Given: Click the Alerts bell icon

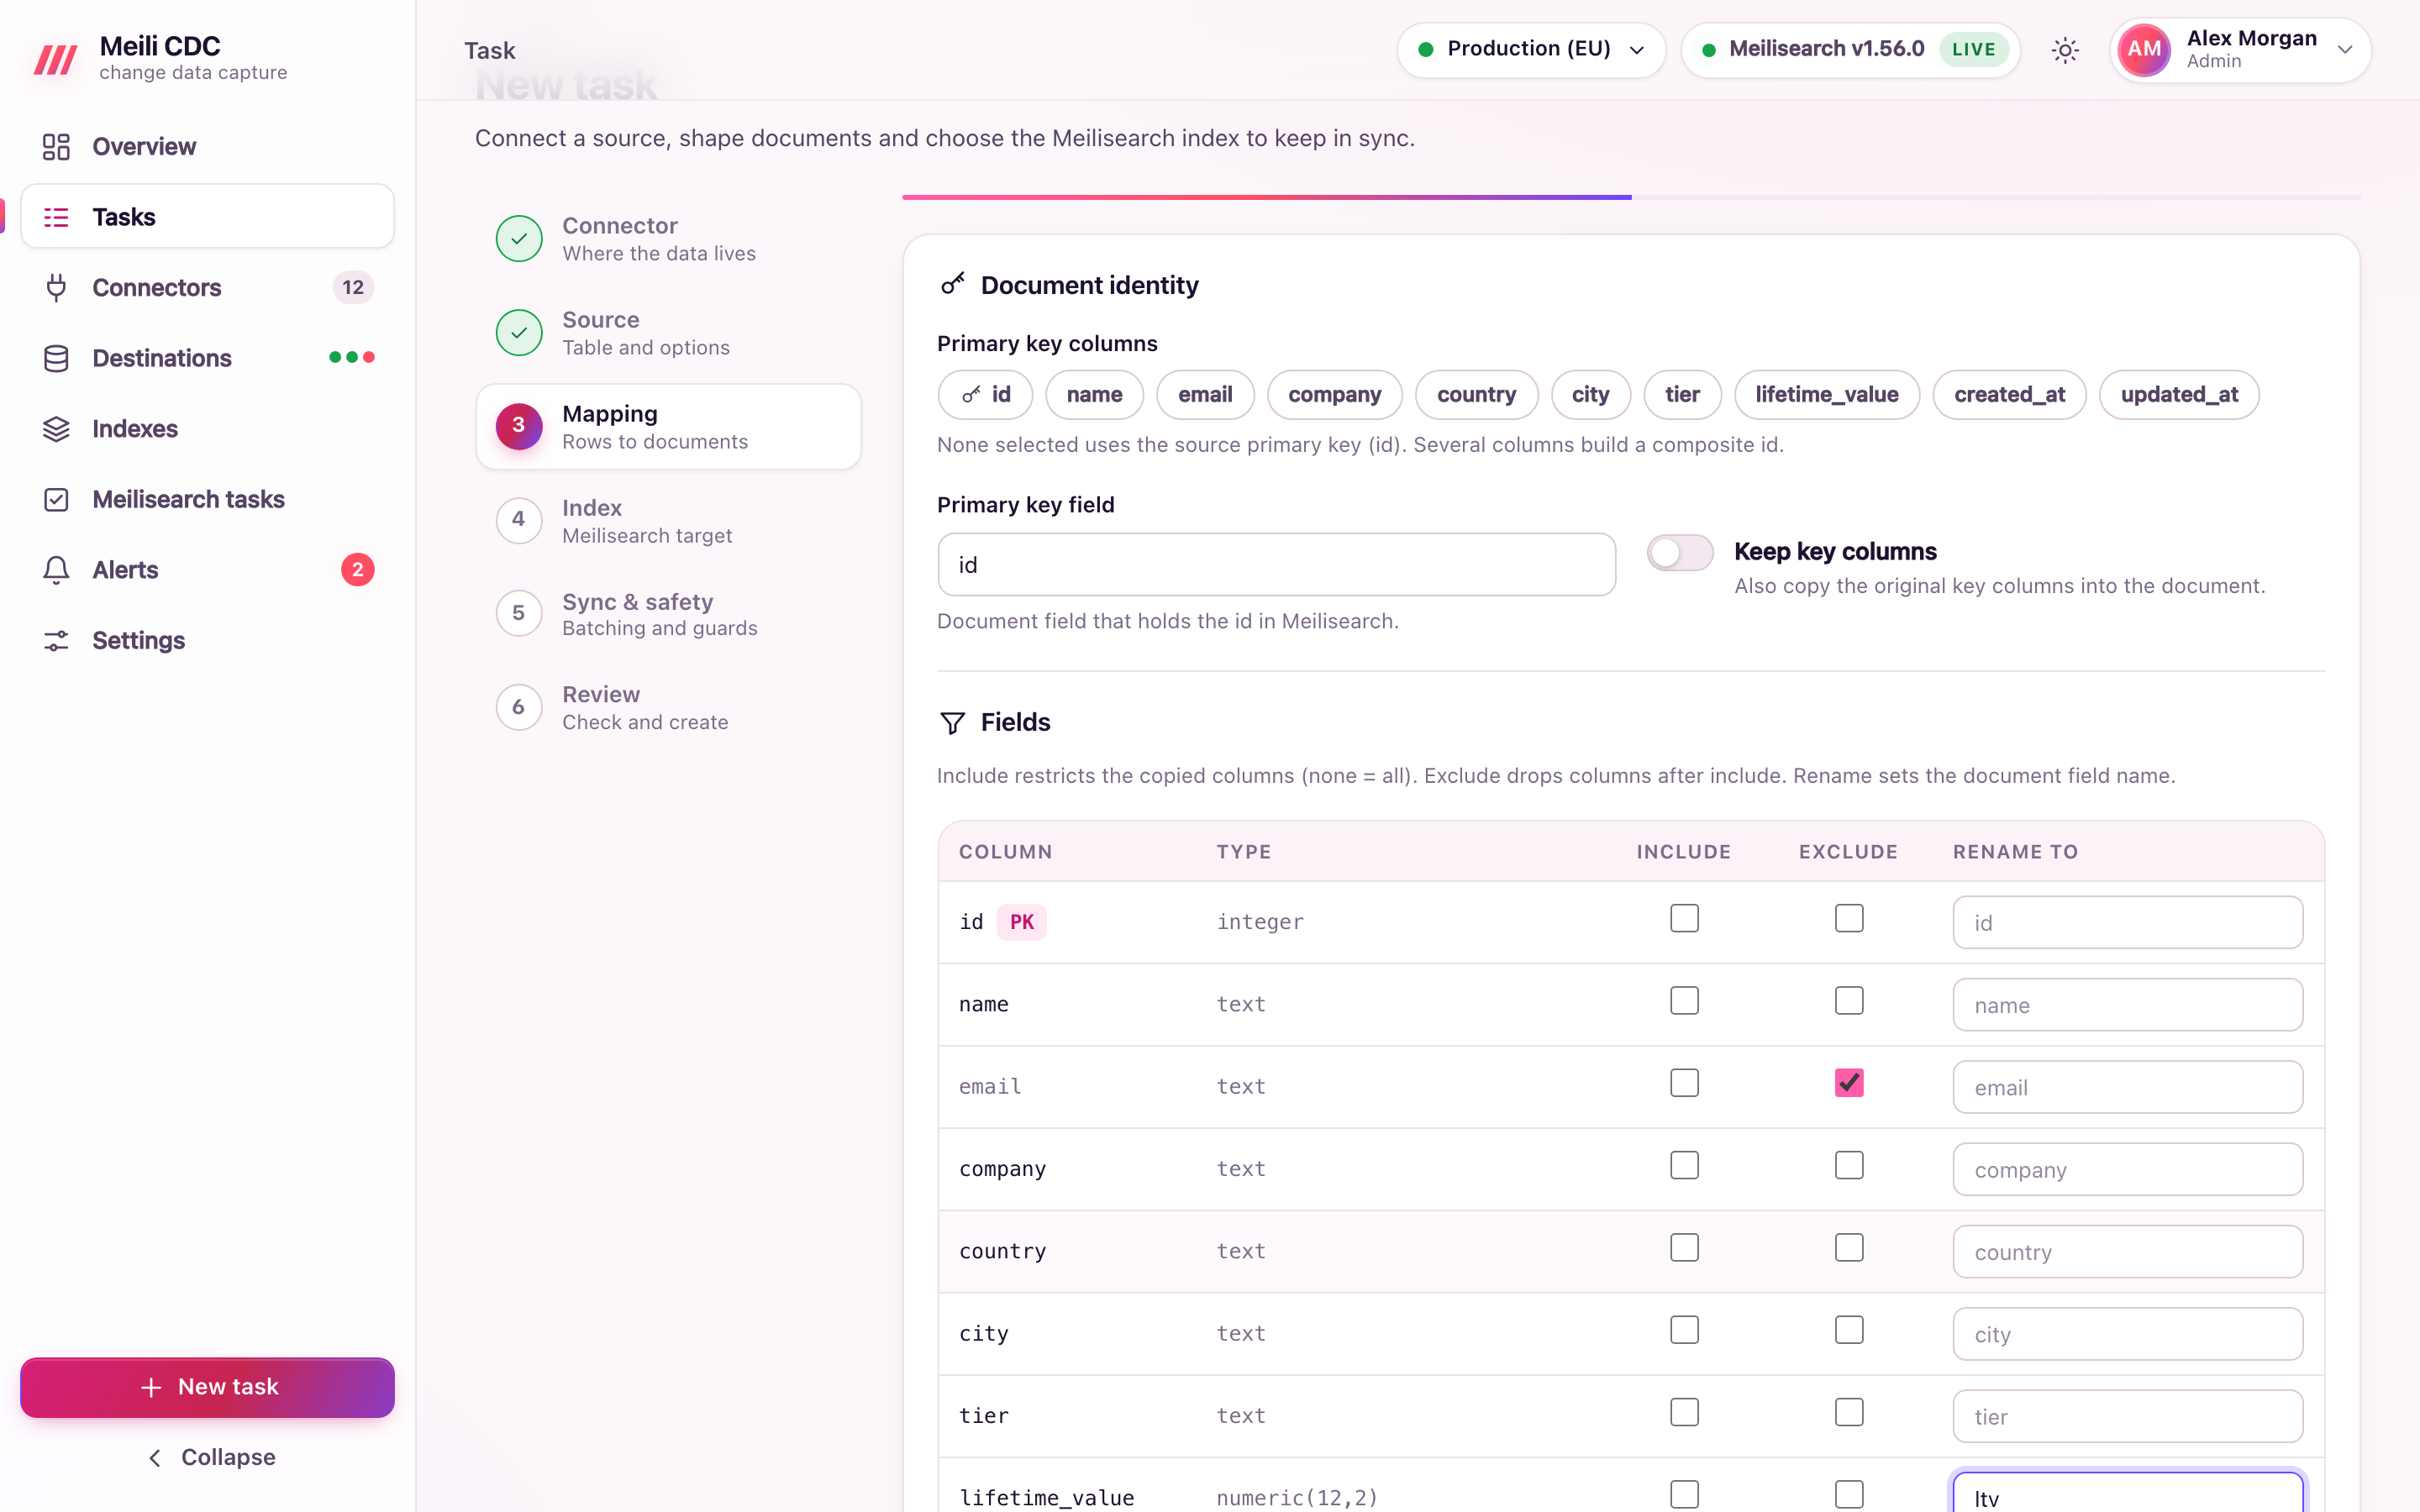Looking at the screenshot, I should pos(56,570).
